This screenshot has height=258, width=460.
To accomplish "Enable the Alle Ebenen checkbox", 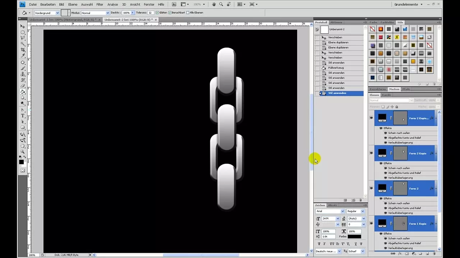I will point(188,13).
